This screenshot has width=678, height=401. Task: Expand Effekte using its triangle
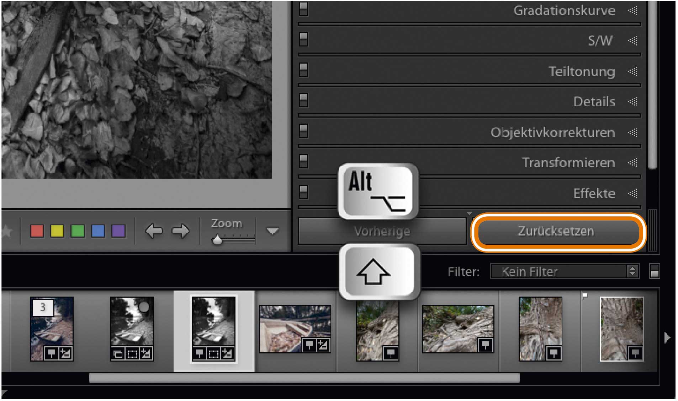(x=632, y=194)
